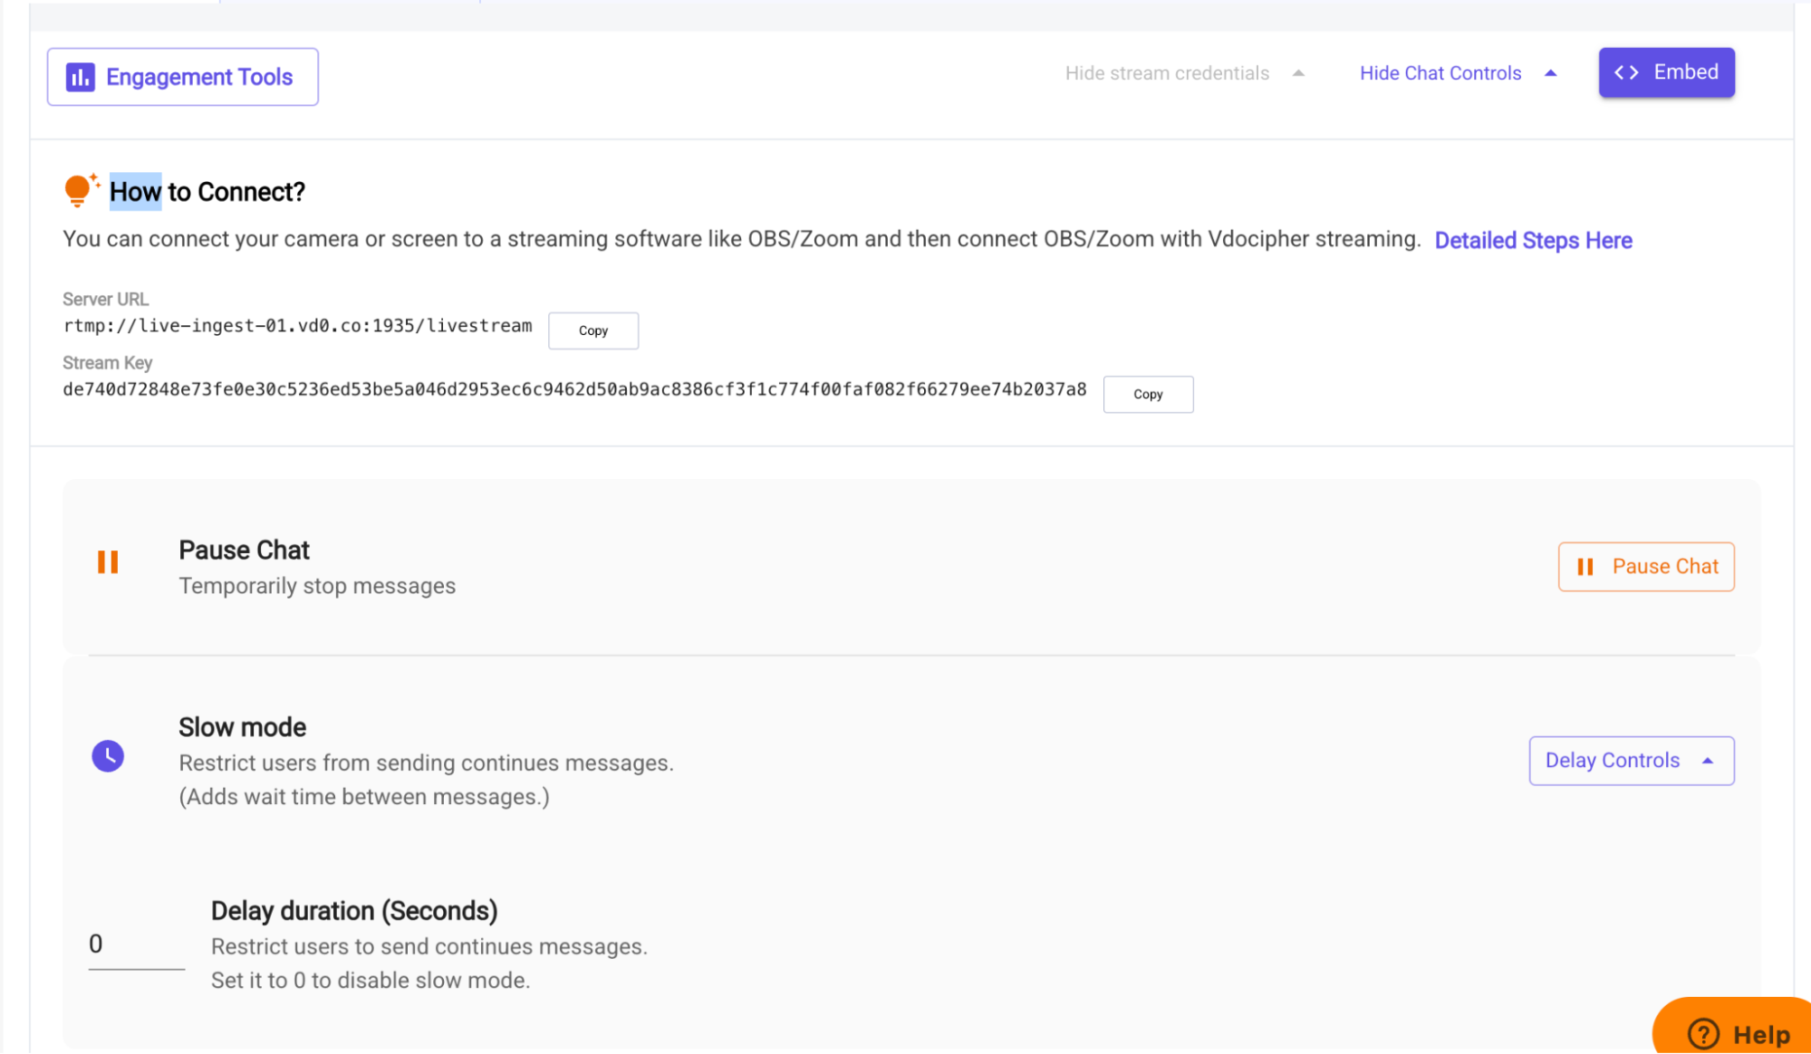Open the Engagement Tools button
The height and width of the screenshot is (1054, 1811).
183,77
